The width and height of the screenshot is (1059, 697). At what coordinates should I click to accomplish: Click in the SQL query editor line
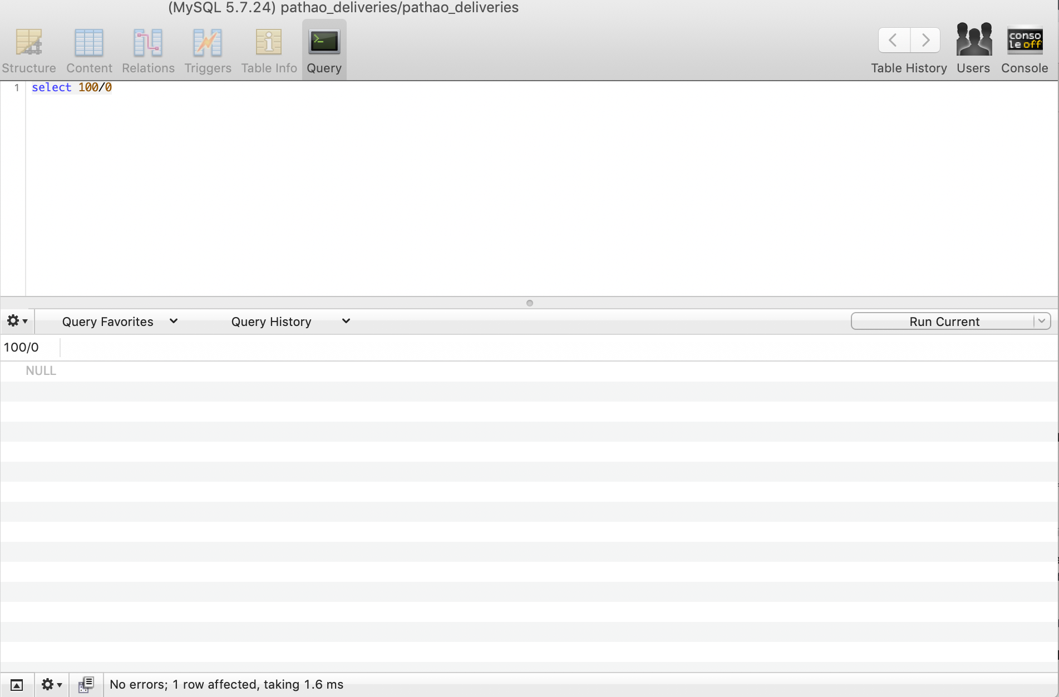click(x=71, y=87)
